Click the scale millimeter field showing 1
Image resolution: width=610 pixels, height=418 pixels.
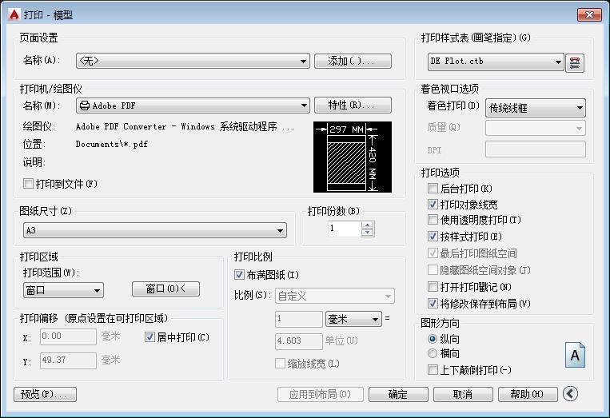pyautogui.click(x=299, y=319)
